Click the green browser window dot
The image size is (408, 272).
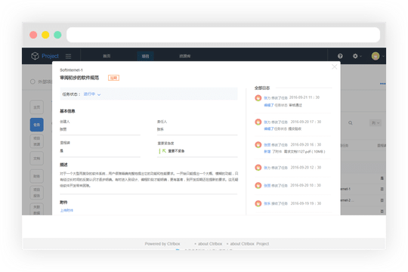57,35
